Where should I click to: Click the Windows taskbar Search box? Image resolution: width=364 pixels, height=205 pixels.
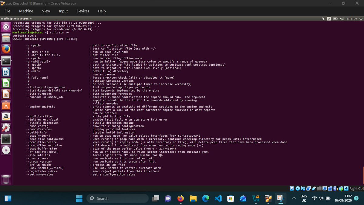[118, 198]
